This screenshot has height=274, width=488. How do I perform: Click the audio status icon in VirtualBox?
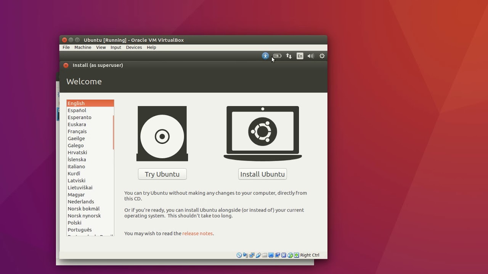[246, 255]
